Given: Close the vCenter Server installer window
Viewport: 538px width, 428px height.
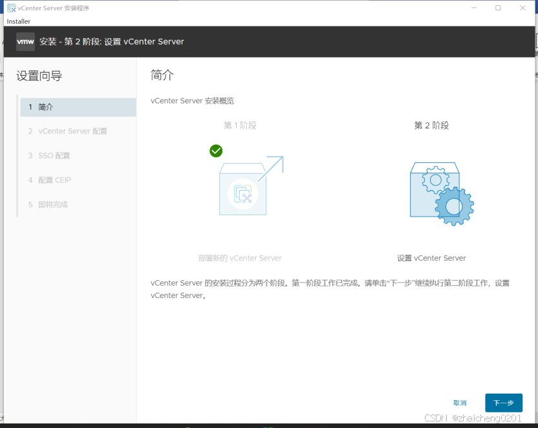Looking at the screenshot, I should click(522, 8).
